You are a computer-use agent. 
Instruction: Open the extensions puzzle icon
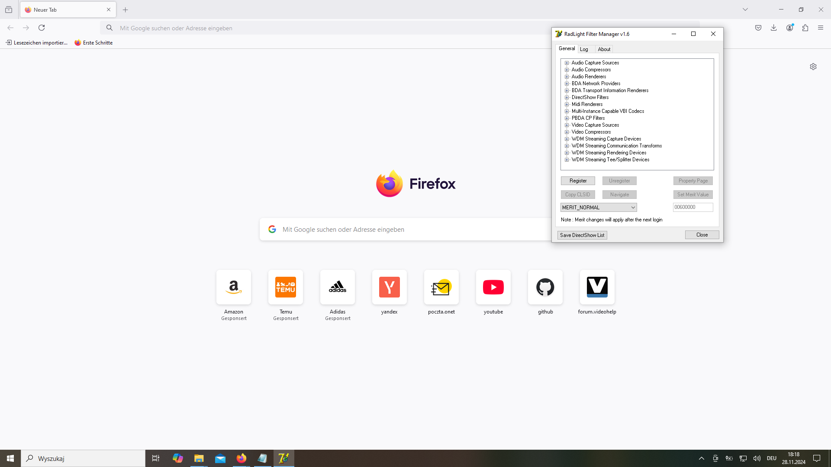pos(805,28)
